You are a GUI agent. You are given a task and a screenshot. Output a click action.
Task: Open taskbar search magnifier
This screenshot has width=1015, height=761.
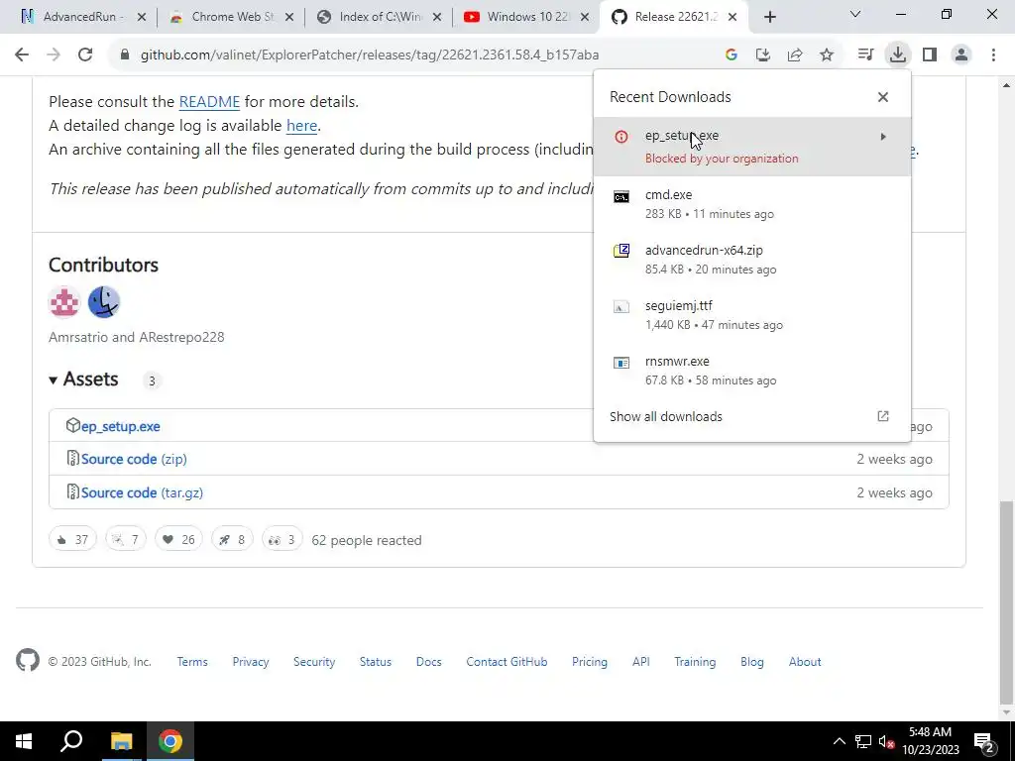pyautogui.click(x=71, y=741)
